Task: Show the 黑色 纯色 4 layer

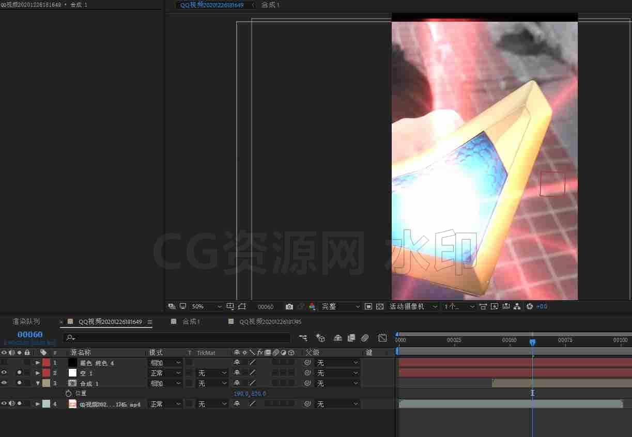Action: pyautogui.click(x=4, y=363)
